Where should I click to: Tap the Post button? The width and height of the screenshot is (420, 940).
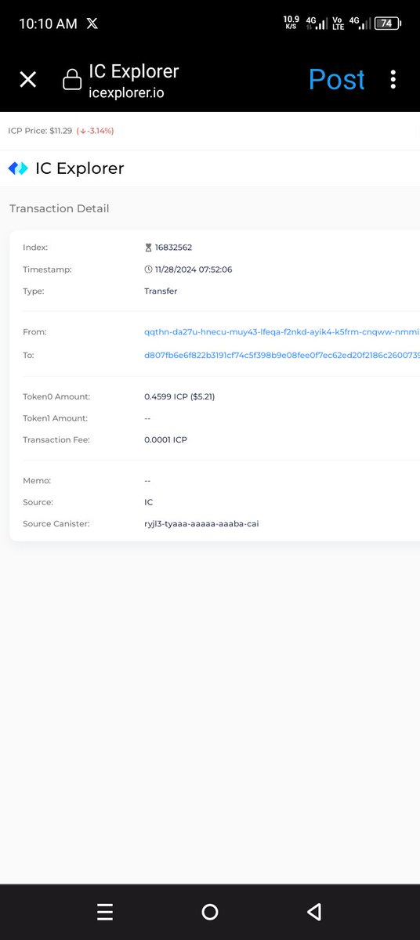(336, 79)
